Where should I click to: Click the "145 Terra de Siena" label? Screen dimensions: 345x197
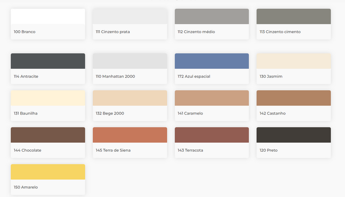click(113, 150)
